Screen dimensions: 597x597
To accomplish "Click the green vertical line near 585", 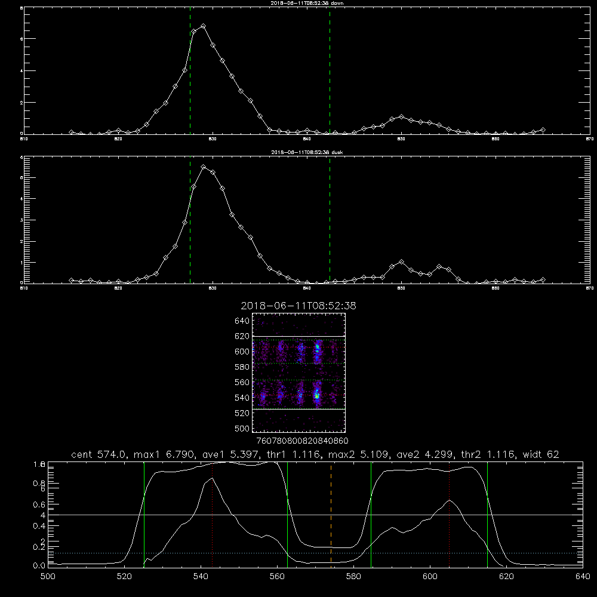I will point(371,515).
